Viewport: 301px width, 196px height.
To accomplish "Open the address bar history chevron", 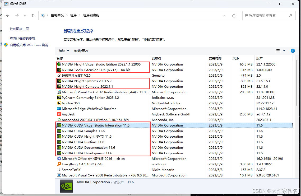I will (224, 15).
